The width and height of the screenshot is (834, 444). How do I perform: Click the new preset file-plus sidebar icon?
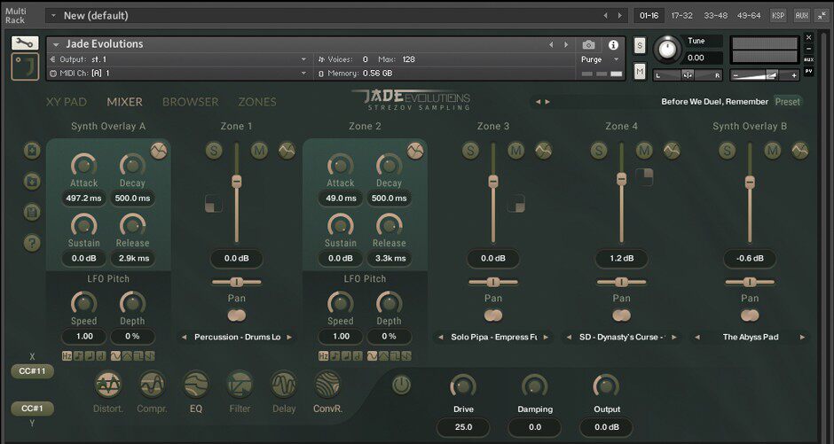pyautogui.click(x=32, y=151)
